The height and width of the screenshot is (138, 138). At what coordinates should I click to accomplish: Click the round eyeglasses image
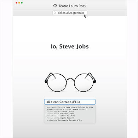click(70, 82)
